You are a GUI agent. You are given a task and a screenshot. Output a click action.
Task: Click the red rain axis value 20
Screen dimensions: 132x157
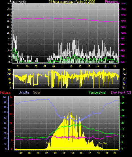(x=11, y=114)
